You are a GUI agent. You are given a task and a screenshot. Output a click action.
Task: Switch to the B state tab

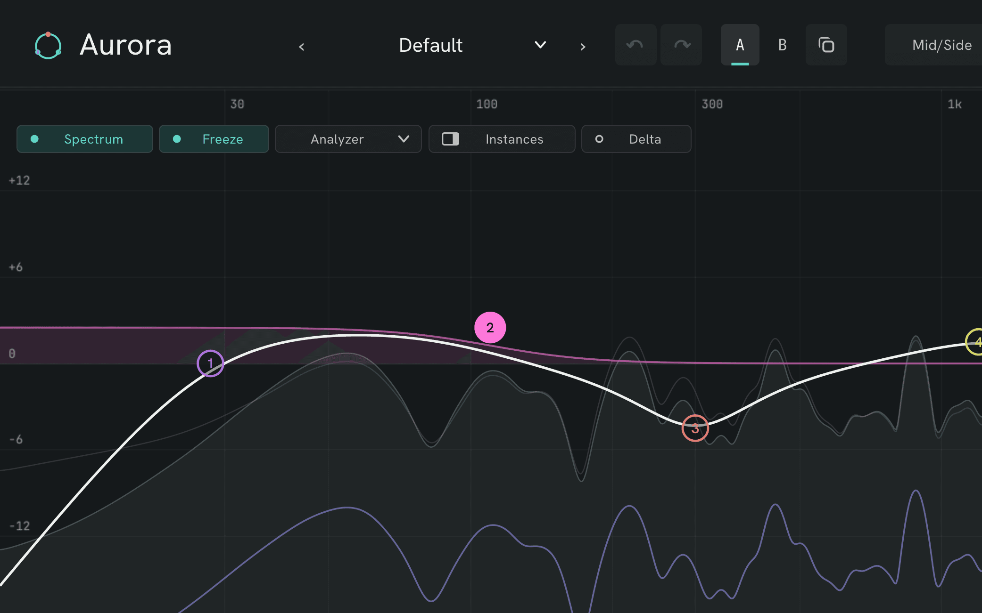[782, 45]
